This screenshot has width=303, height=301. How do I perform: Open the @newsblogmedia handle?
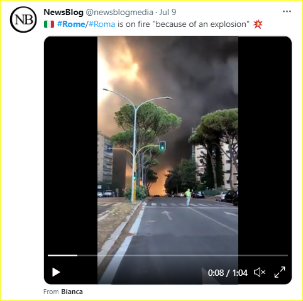pyautogui.click(x=119, y=12)
